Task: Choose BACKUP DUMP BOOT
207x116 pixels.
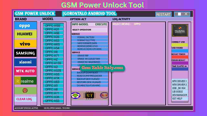Action: (90, 72)
